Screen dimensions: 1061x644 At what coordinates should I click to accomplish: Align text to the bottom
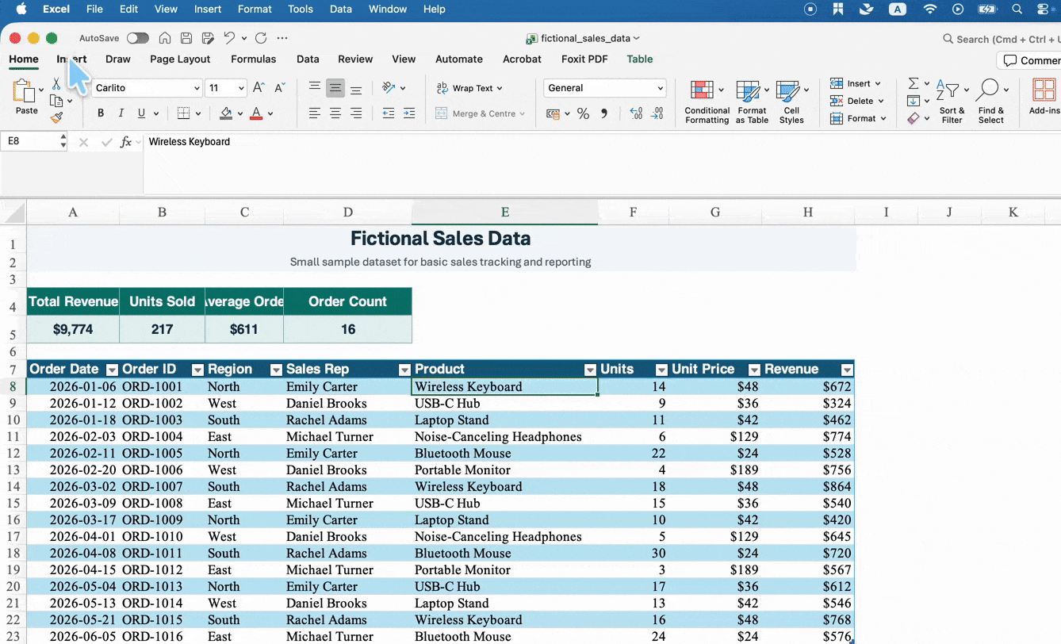356,88
